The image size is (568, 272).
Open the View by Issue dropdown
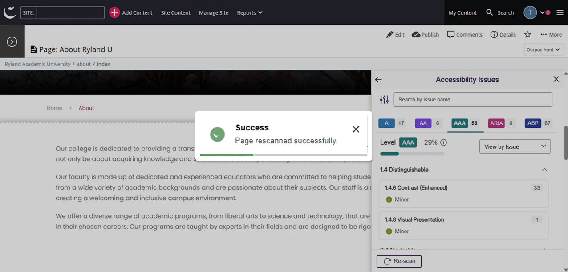(515, 146)
